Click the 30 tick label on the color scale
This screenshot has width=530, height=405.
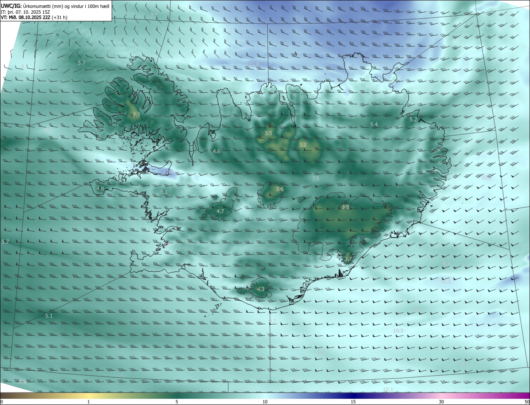[x=441, y=402]
